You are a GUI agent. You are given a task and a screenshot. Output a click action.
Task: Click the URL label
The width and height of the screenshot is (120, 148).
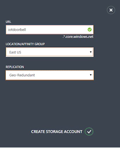[8, 22]
